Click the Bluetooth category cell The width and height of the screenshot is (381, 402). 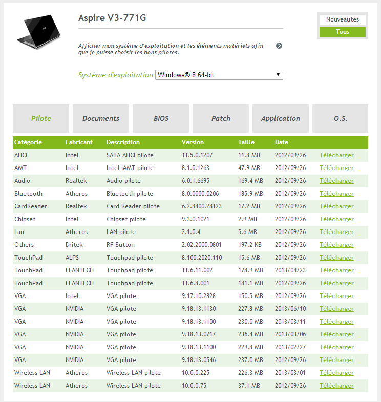[28, 194]
